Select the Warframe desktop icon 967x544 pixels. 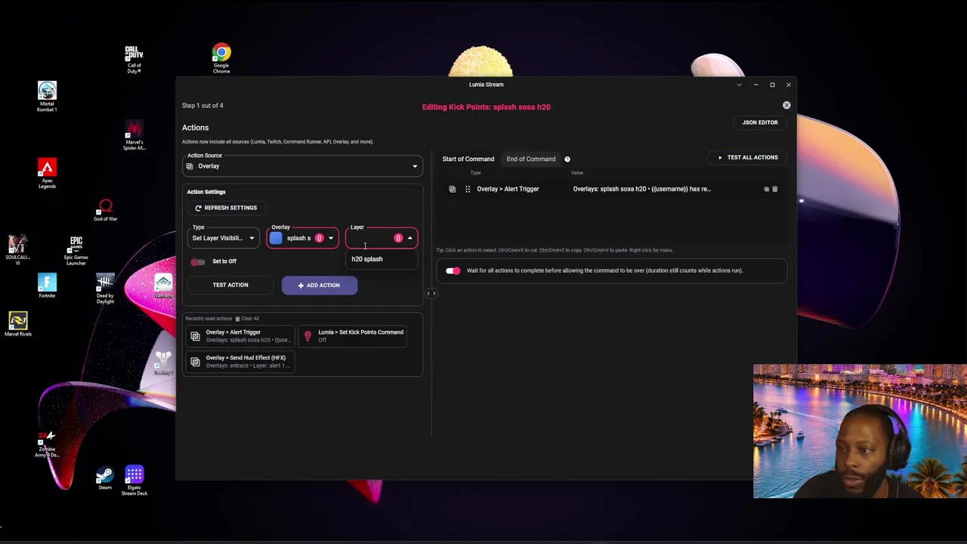point(163,286)
